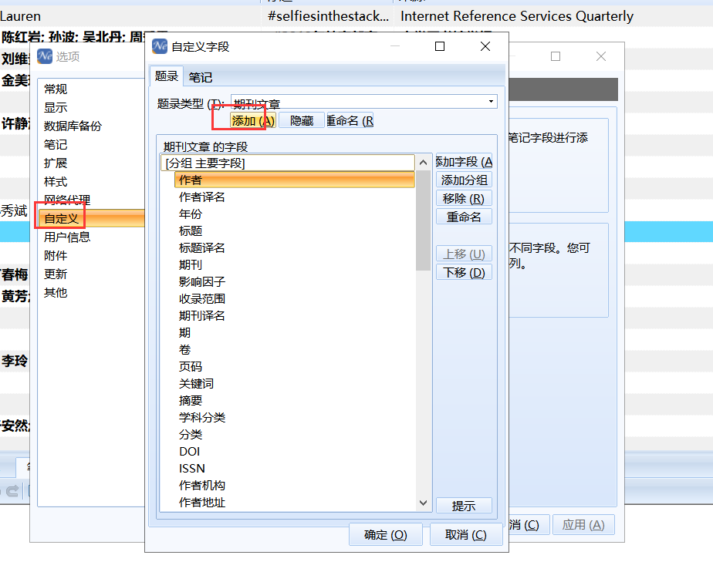Select the 年份 field
Viewport: 713px width, 572px height.
point(191,214)
